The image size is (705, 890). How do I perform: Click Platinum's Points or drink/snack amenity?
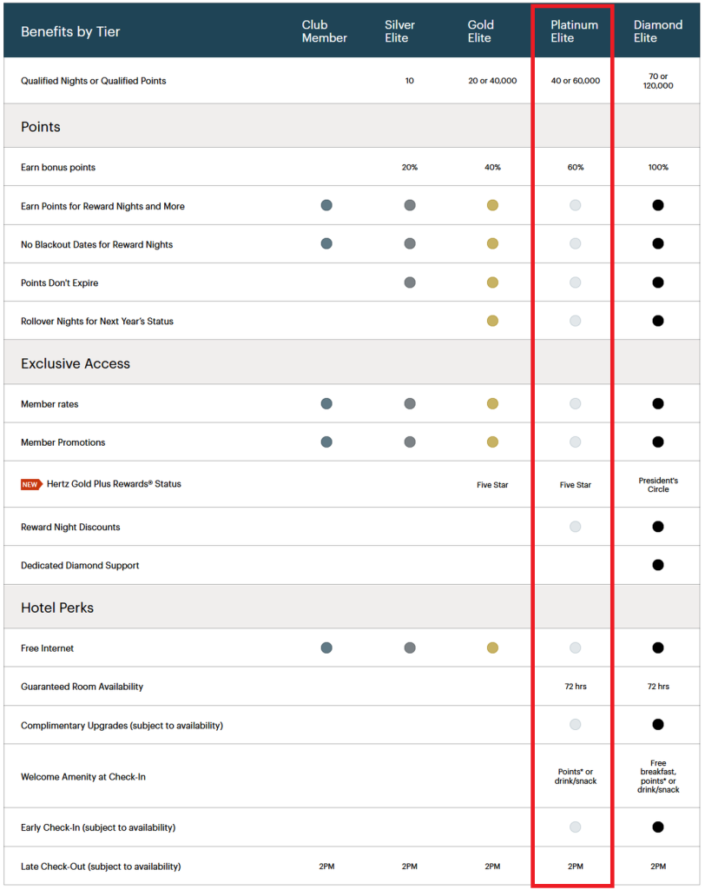575,776
